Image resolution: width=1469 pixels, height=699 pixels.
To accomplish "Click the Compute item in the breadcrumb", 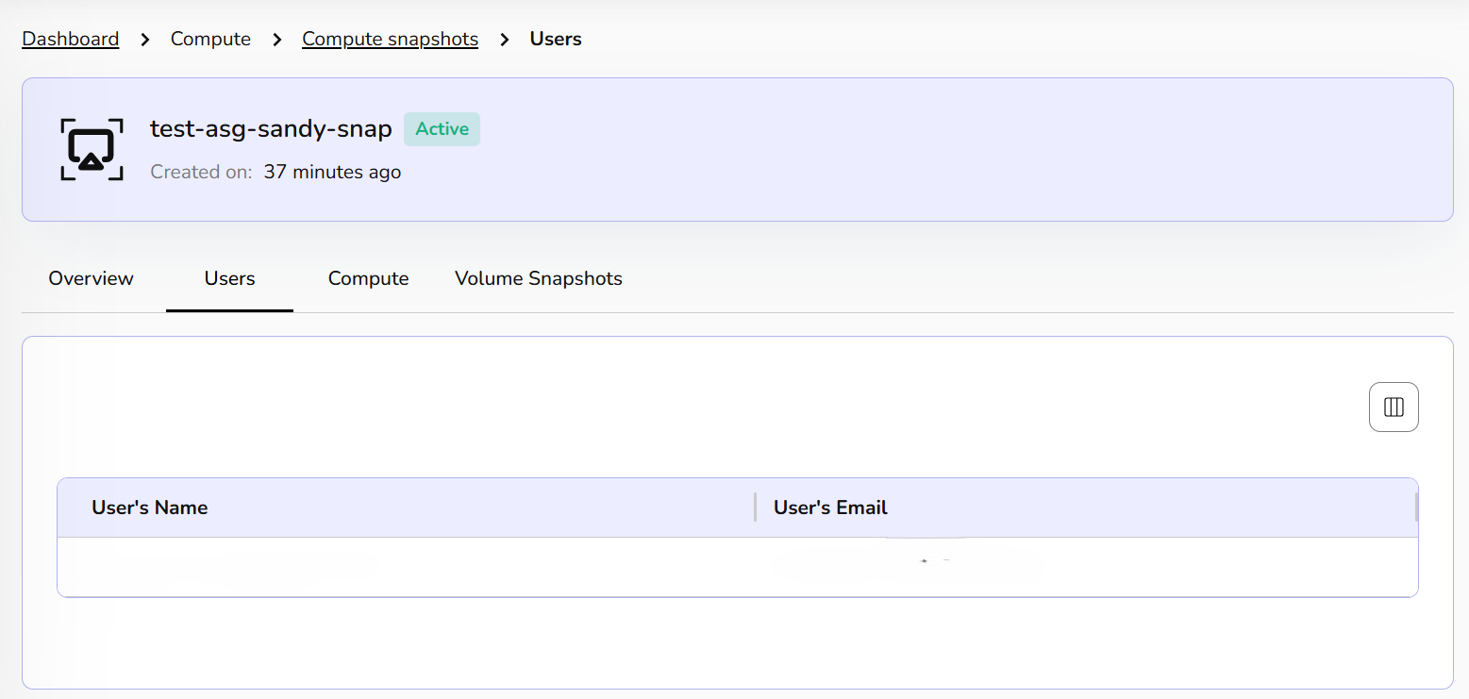I will pyautogui.click(x=210, y=40).
